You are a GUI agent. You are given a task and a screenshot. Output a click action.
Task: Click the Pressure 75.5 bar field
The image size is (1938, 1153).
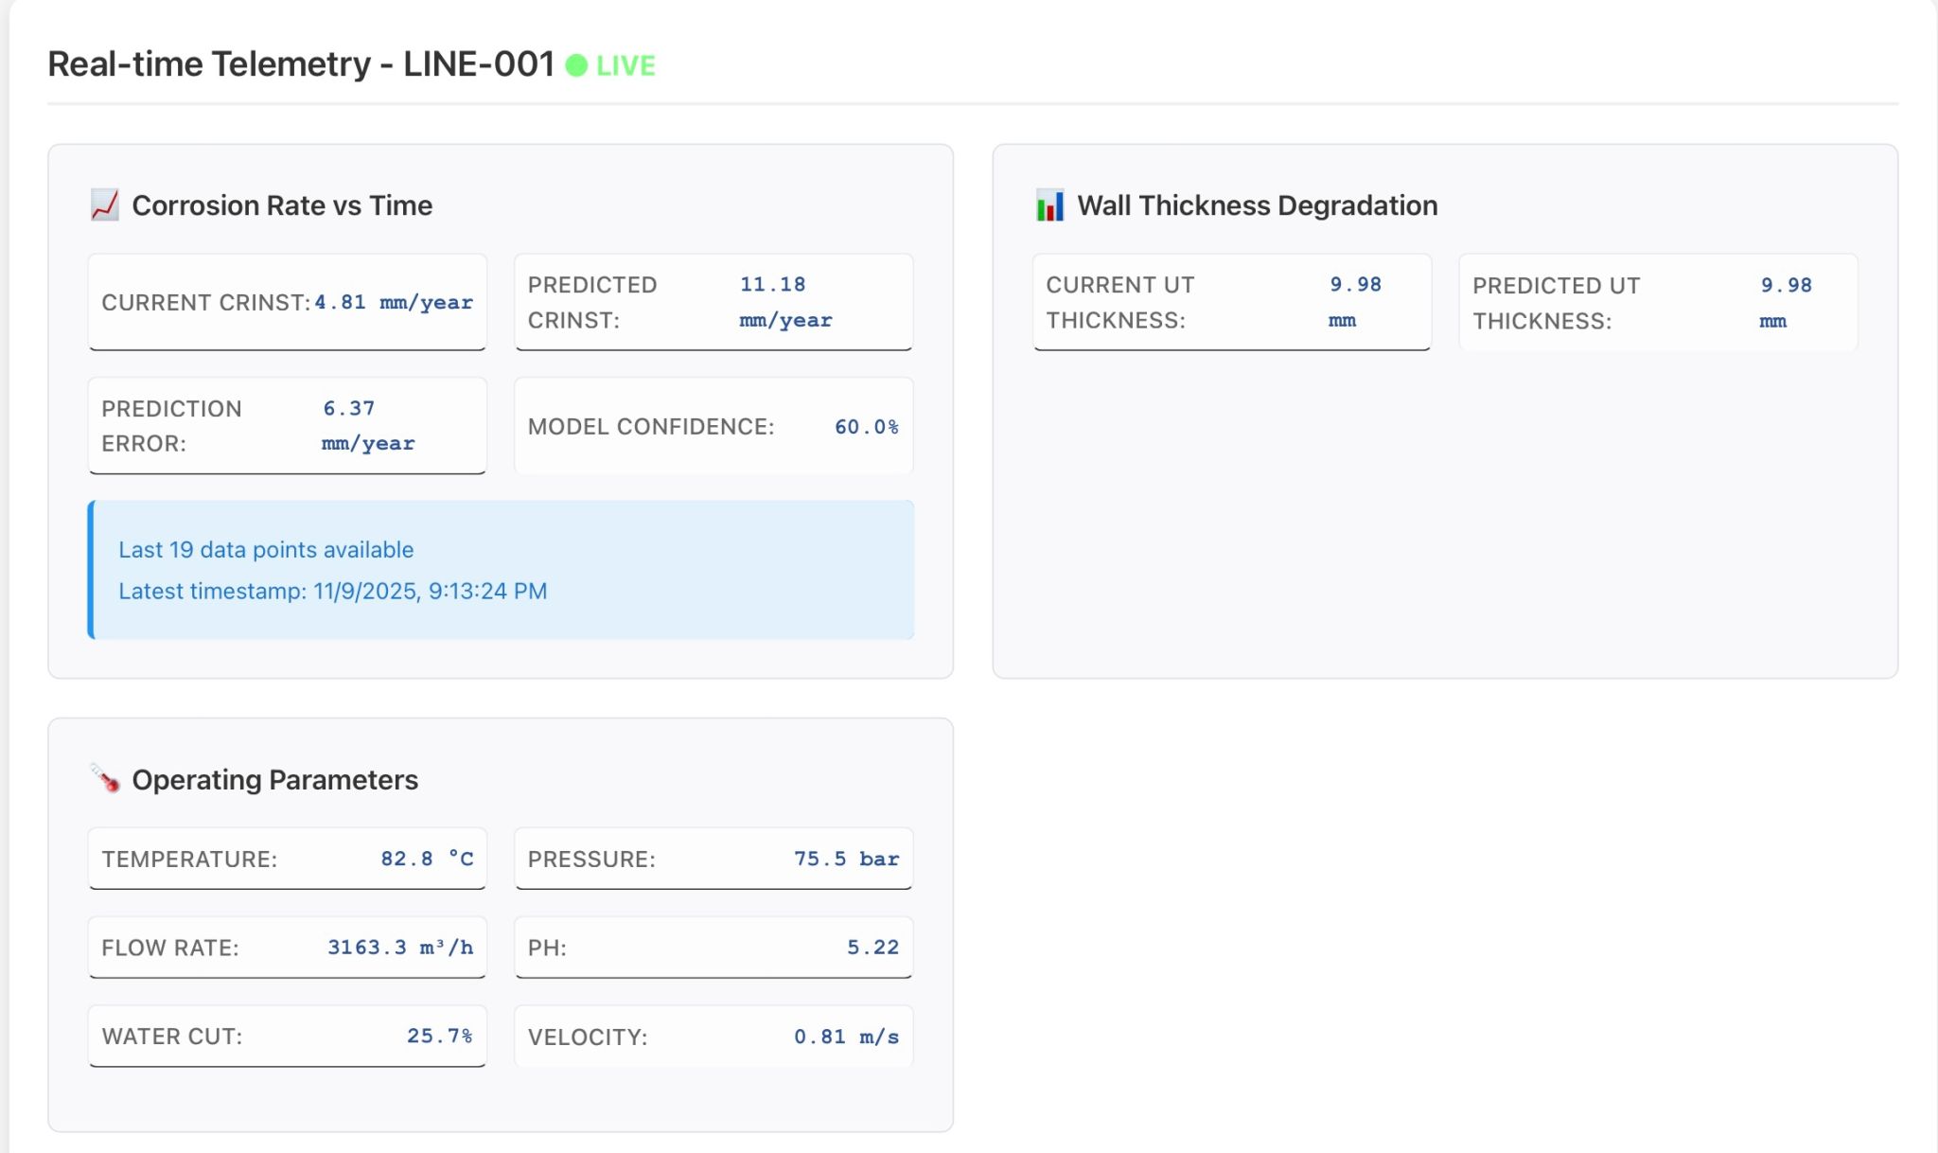[713, 859]
